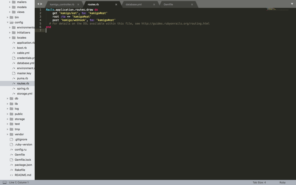Click the README.md markup icon

point(12,175)
